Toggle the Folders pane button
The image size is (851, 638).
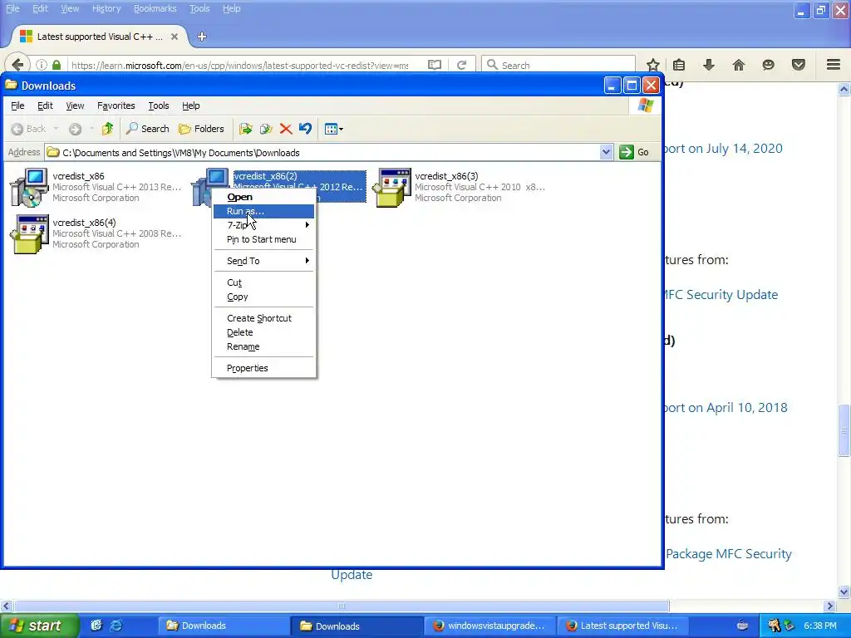(201, 129)
